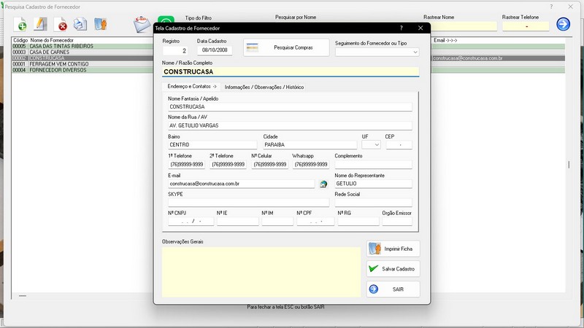This screenshot has width=584, height=328.
Task: Click the print documents toolbar icon
Action: pyautogui.click(x=80, y=24)
